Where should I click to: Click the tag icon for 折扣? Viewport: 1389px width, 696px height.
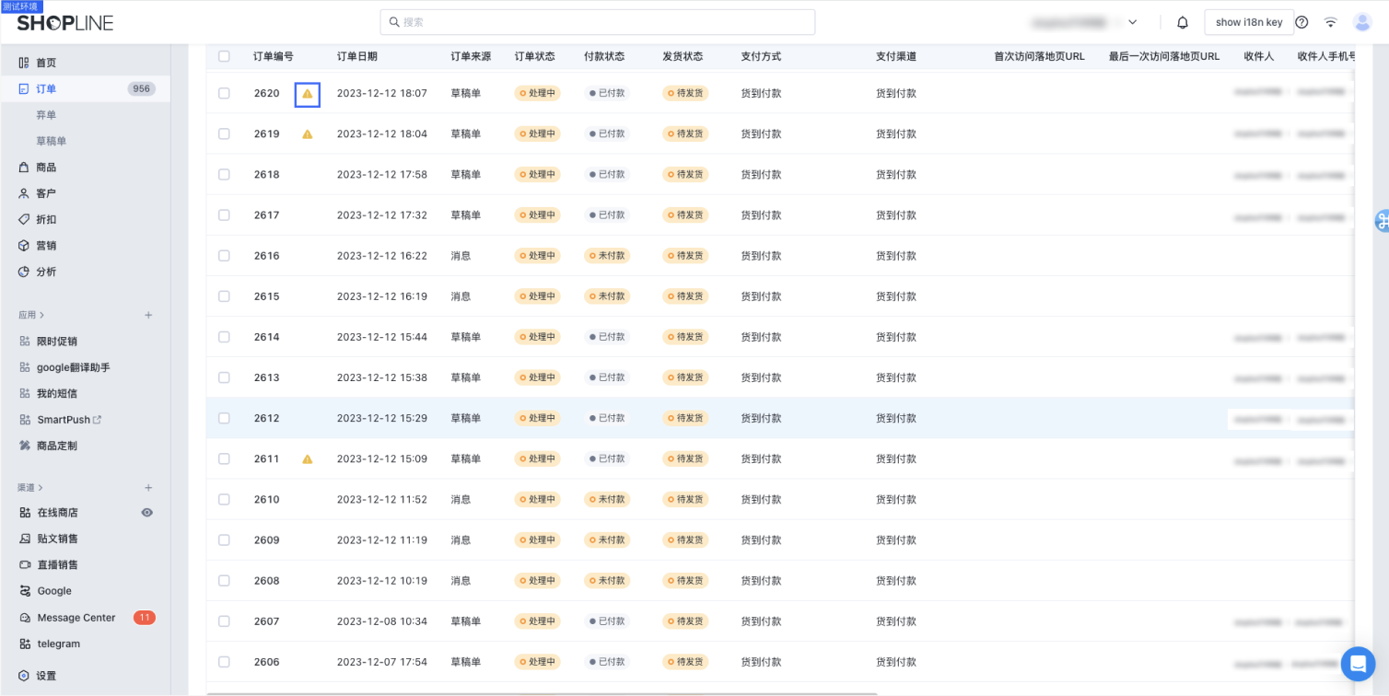24,219
